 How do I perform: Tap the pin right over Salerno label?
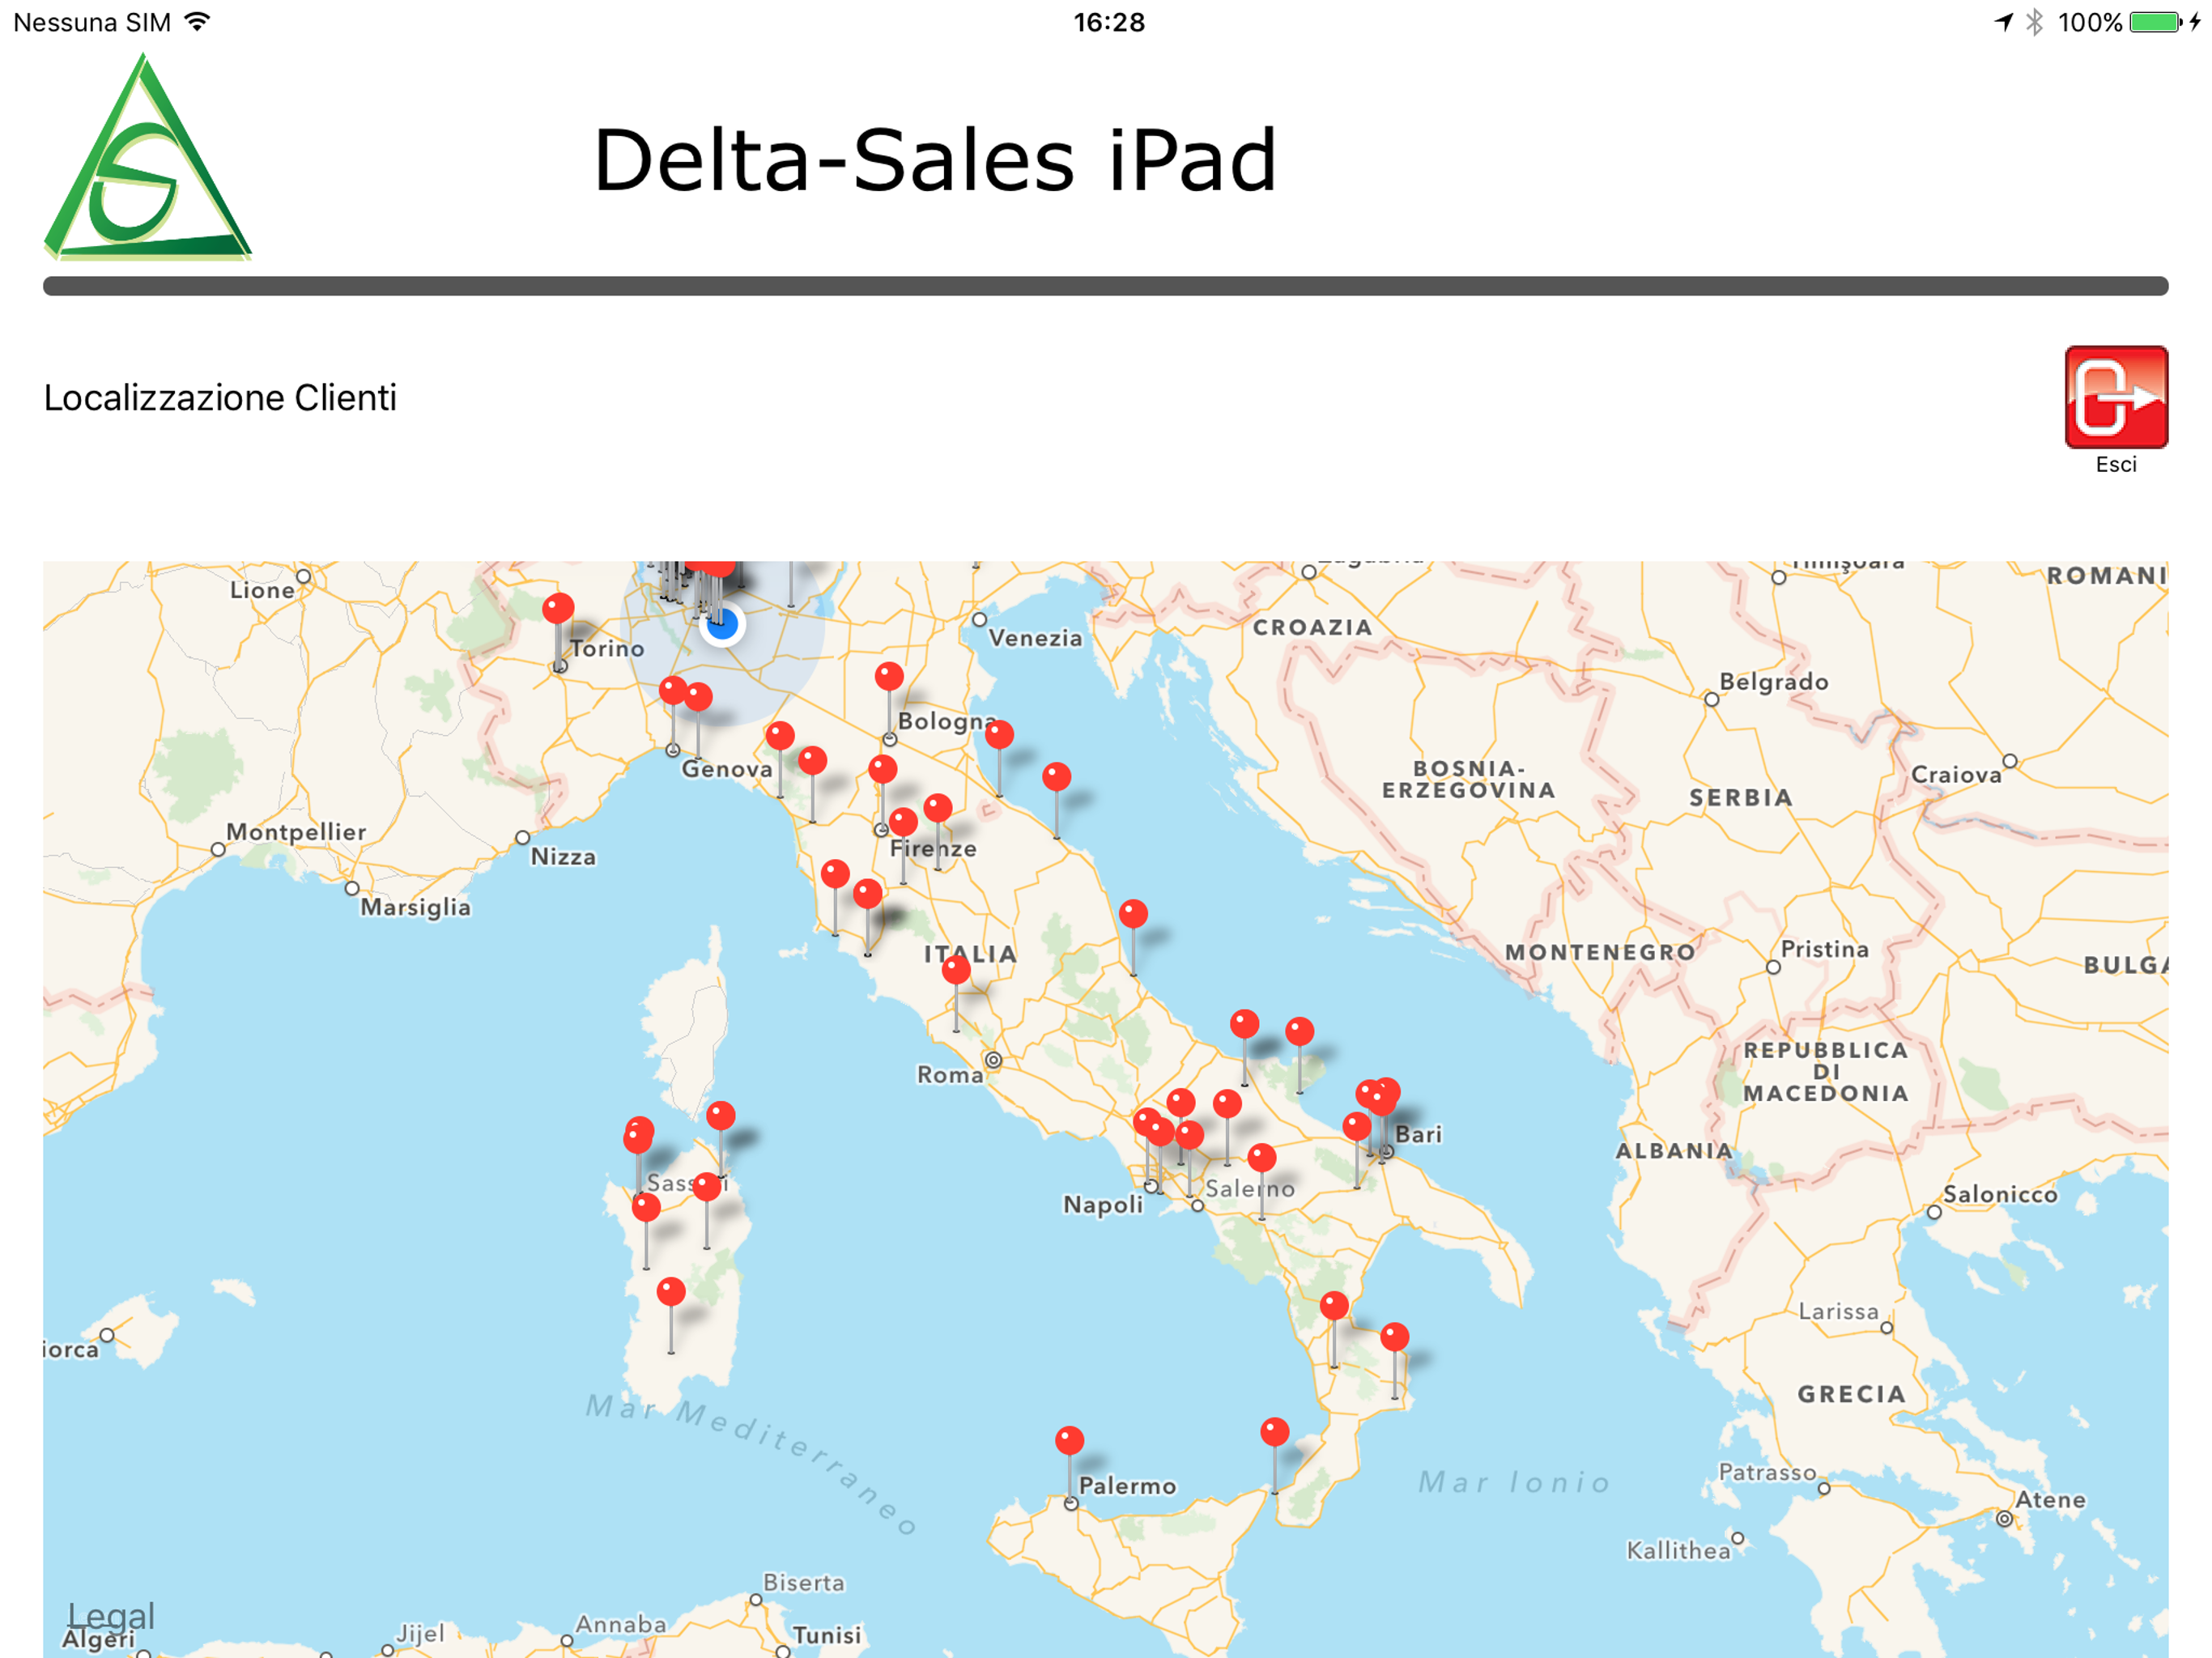pos(1262,1158)
